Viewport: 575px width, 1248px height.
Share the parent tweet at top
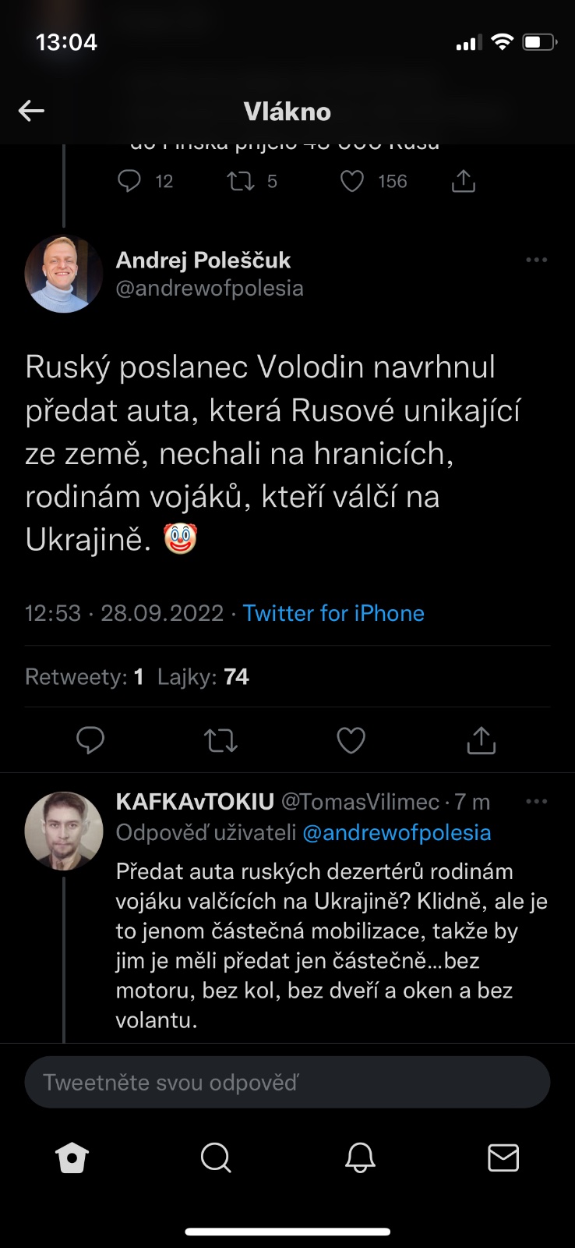464,182
